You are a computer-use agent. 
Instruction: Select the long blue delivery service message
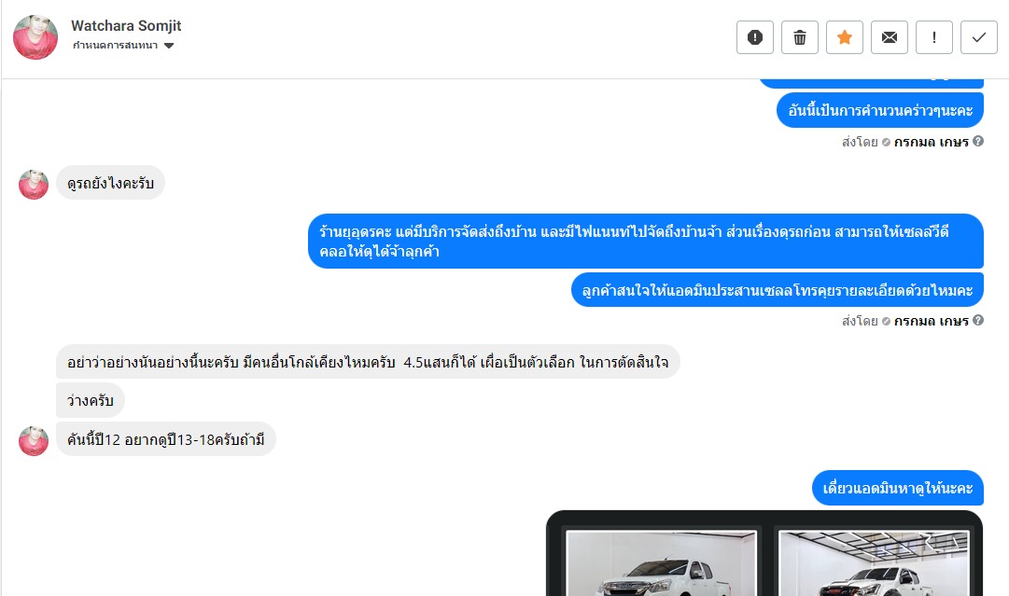[645, 241]
